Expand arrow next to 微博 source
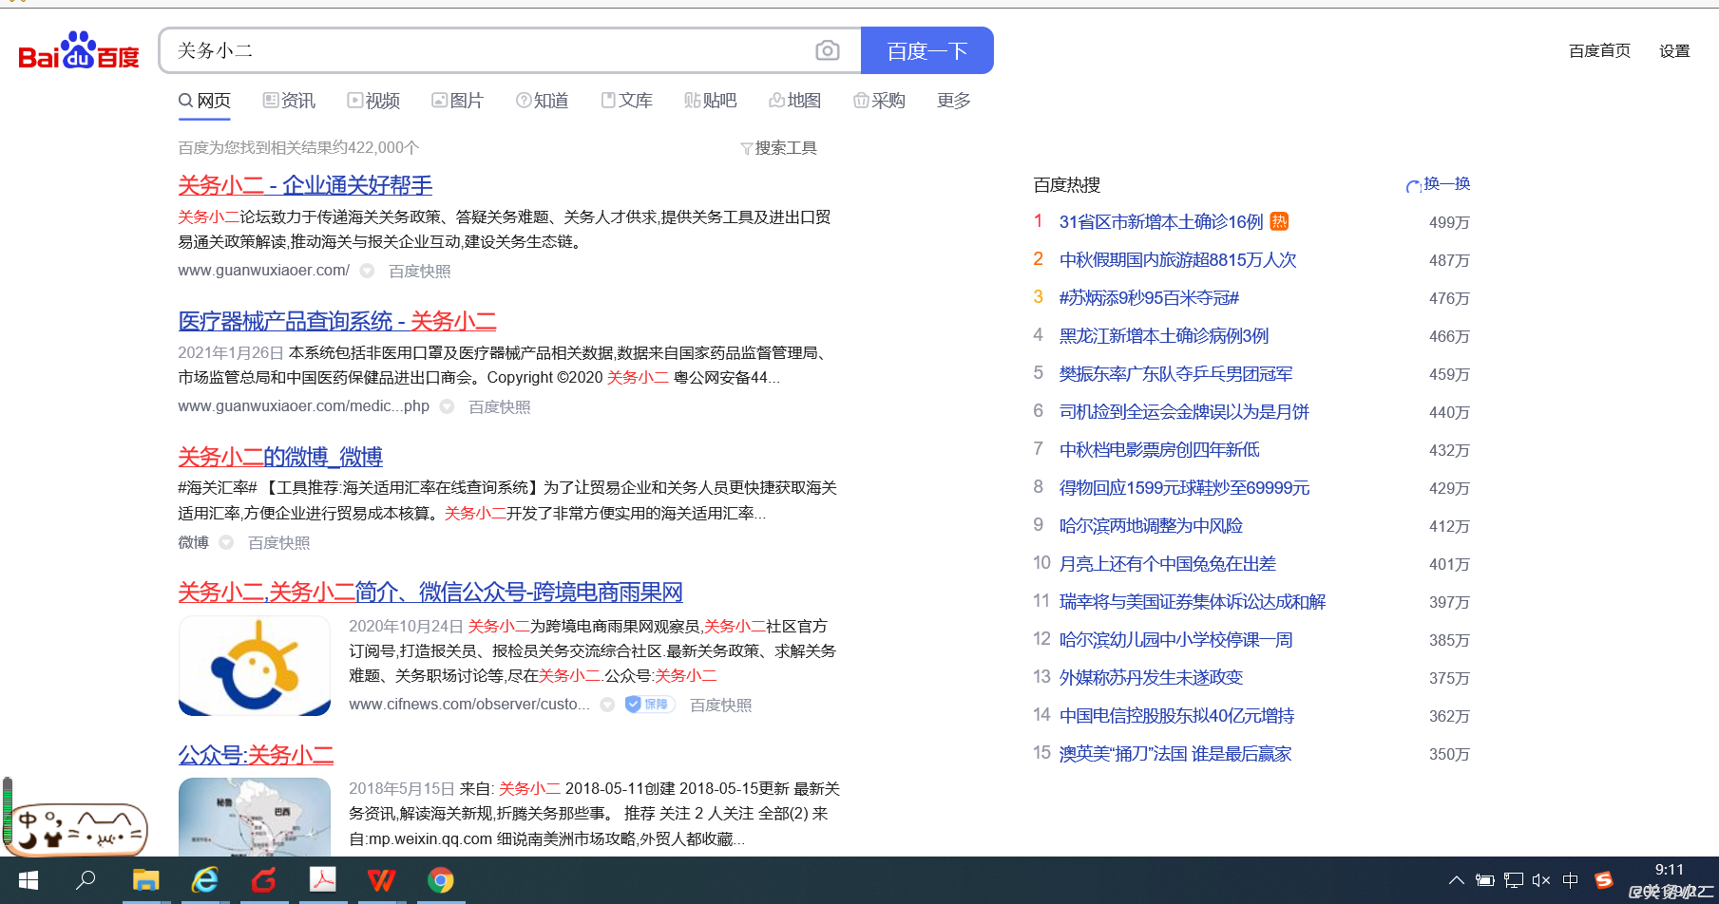This screenshot has height=904, width=1719. tap(226, 542)
